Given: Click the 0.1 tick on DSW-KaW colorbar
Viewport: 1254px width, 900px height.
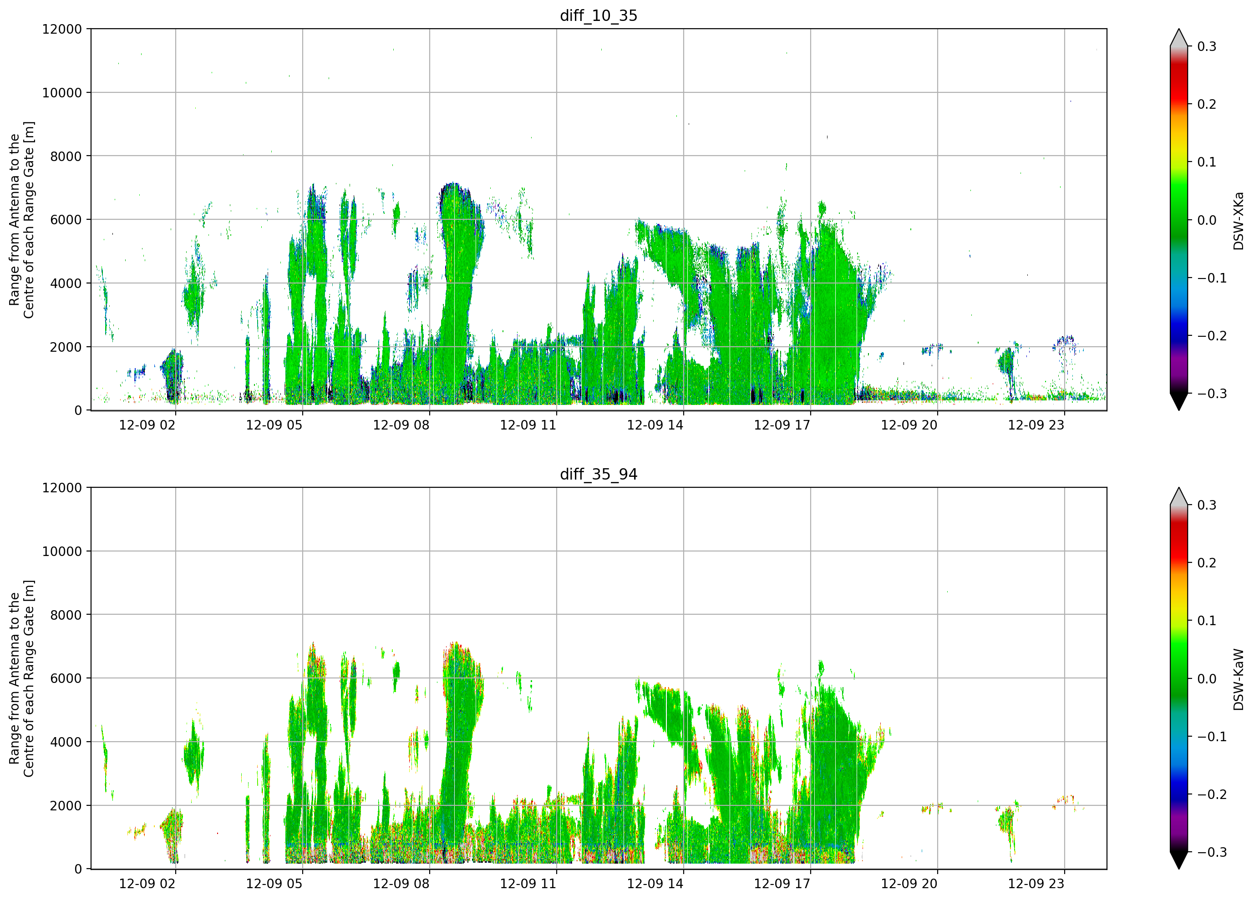Looking at the screenshot, I should coord(1207,621).
